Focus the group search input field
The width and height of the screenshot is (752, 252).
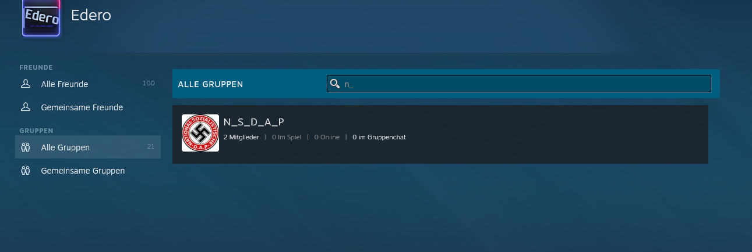519,84
